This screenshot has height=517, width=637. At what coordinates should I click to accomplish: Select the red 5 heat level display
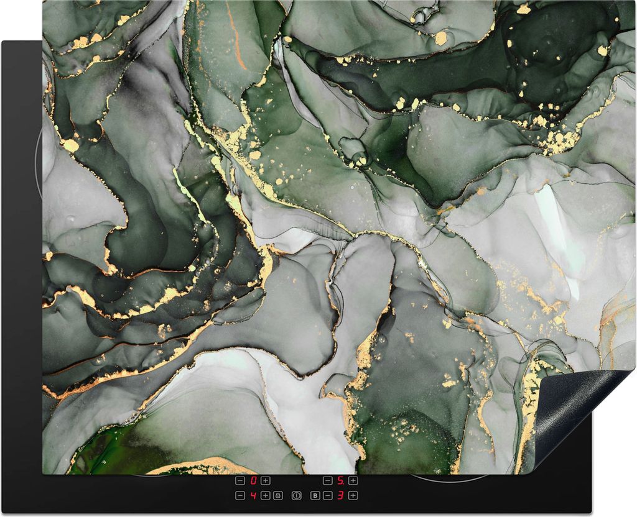(x=340, y=480)
